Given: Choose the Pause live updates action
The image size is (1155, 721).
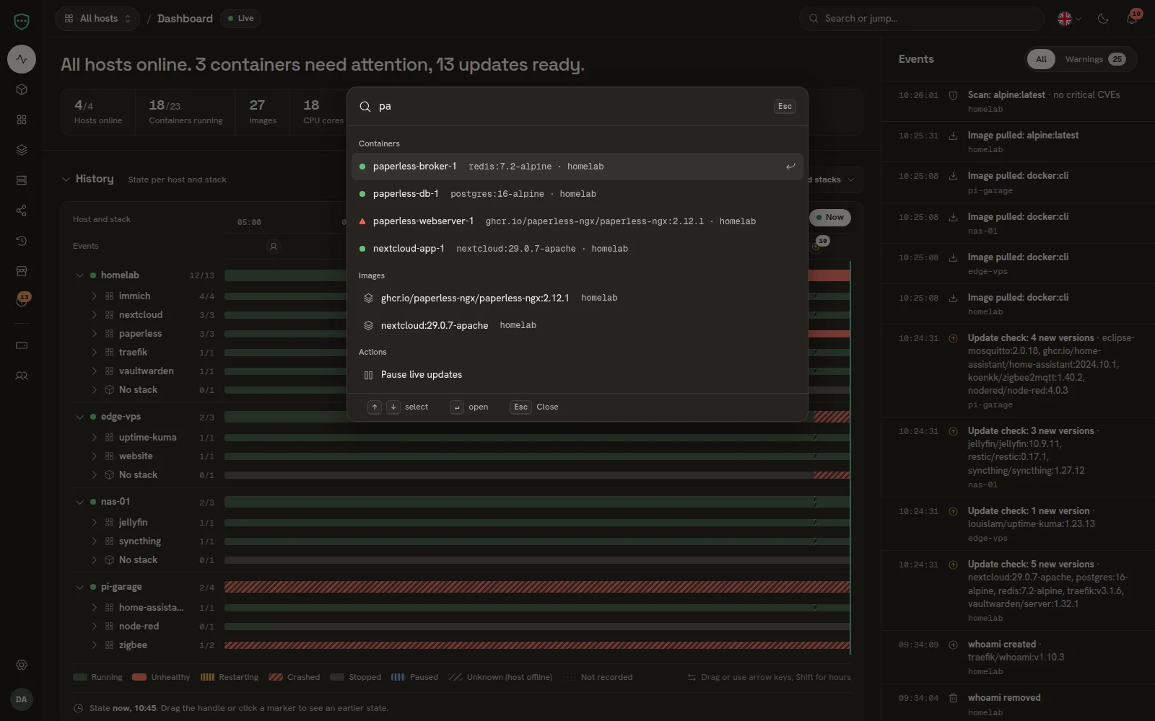Looking at the screenshot, I should click(577, 375).
